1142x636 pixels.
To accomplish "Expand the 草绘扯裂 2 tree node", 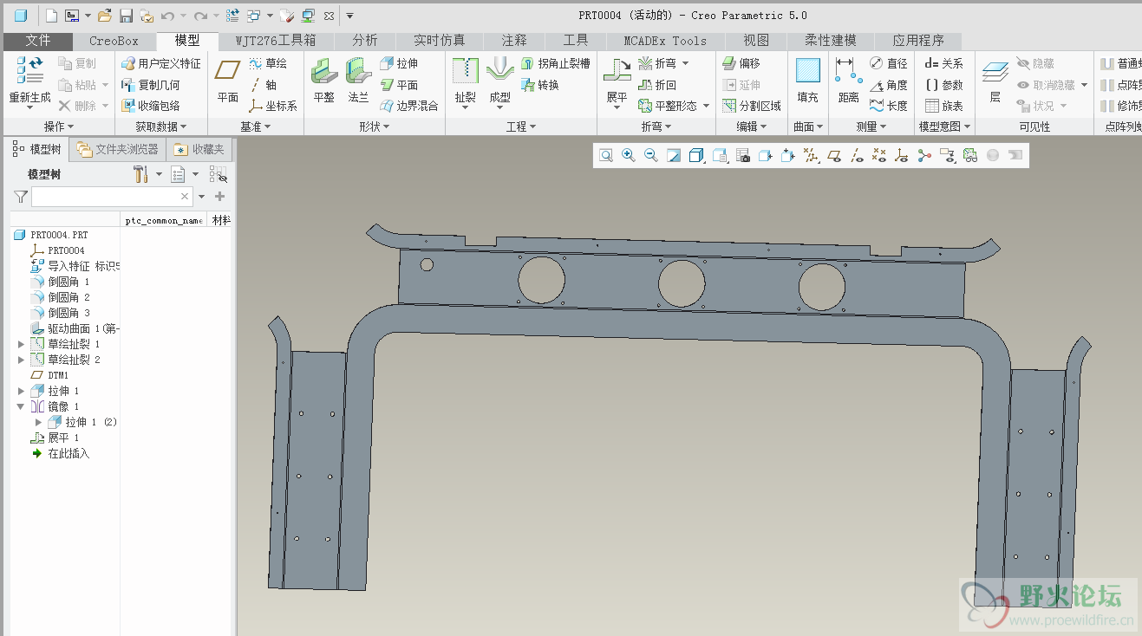I will pyautogui.click(x=22, y=360).
